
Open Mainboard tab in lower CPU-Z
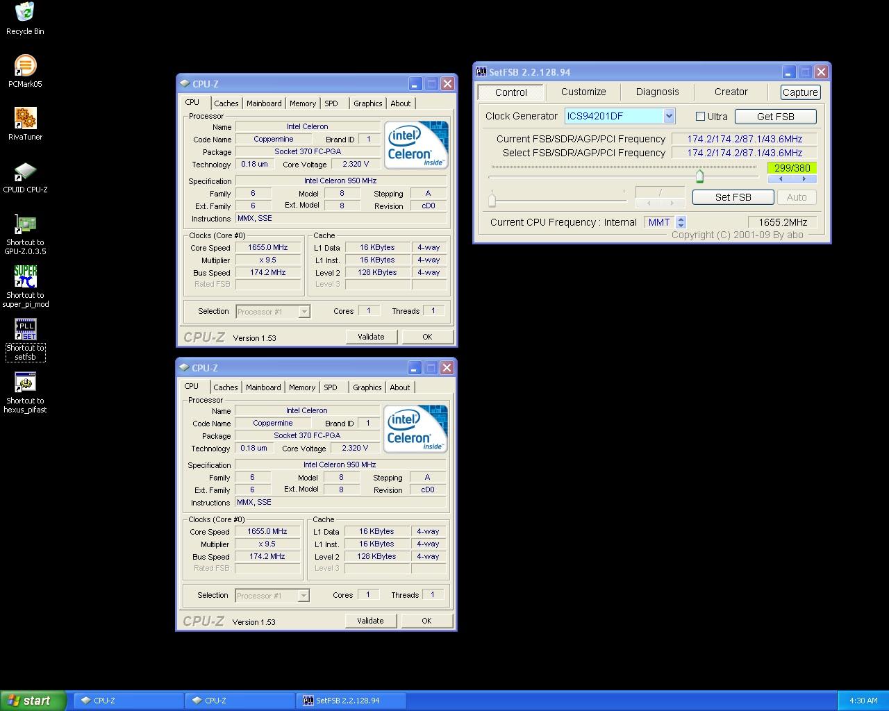click(263, 387)
